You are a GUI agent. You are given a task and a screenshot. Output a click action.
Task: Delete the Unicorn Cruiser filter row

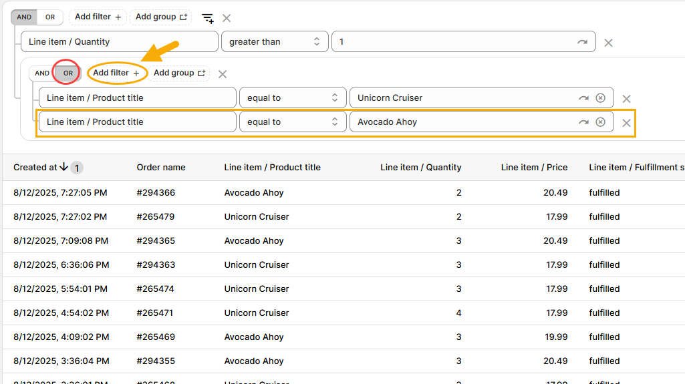coord(626,99)
